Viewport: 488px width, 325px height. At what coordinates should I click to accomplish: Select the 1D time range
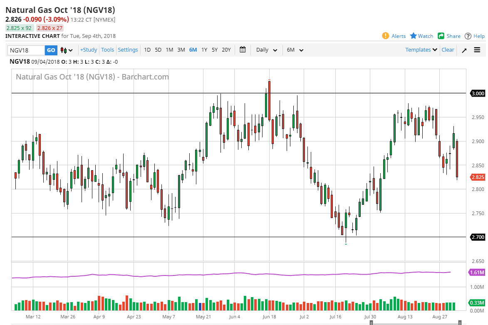147,50
